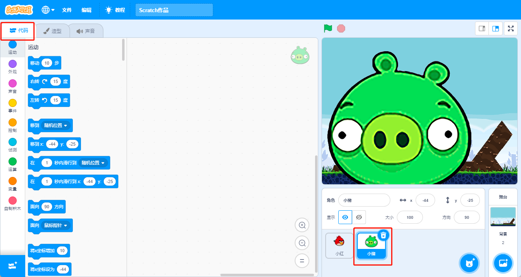The height and width of the screenshot is (277, 521).
Task: Click the red stop button
Action: (x=341, y=28)
